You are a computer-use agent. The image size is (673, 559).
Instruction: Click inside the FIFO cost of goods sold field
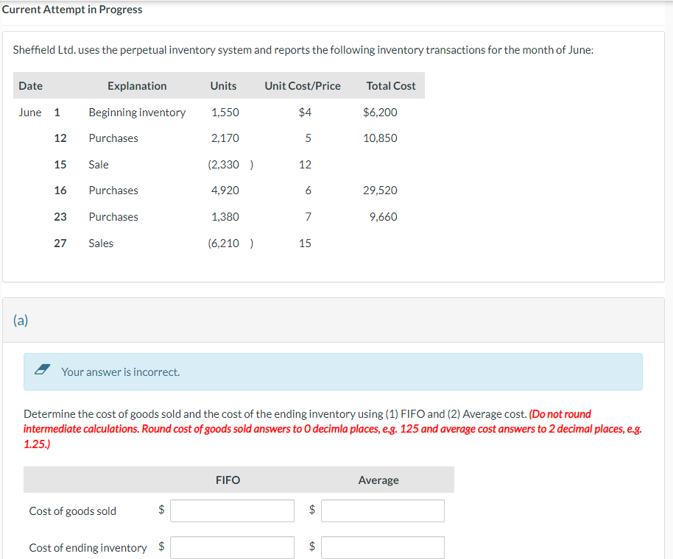[232, 510]
